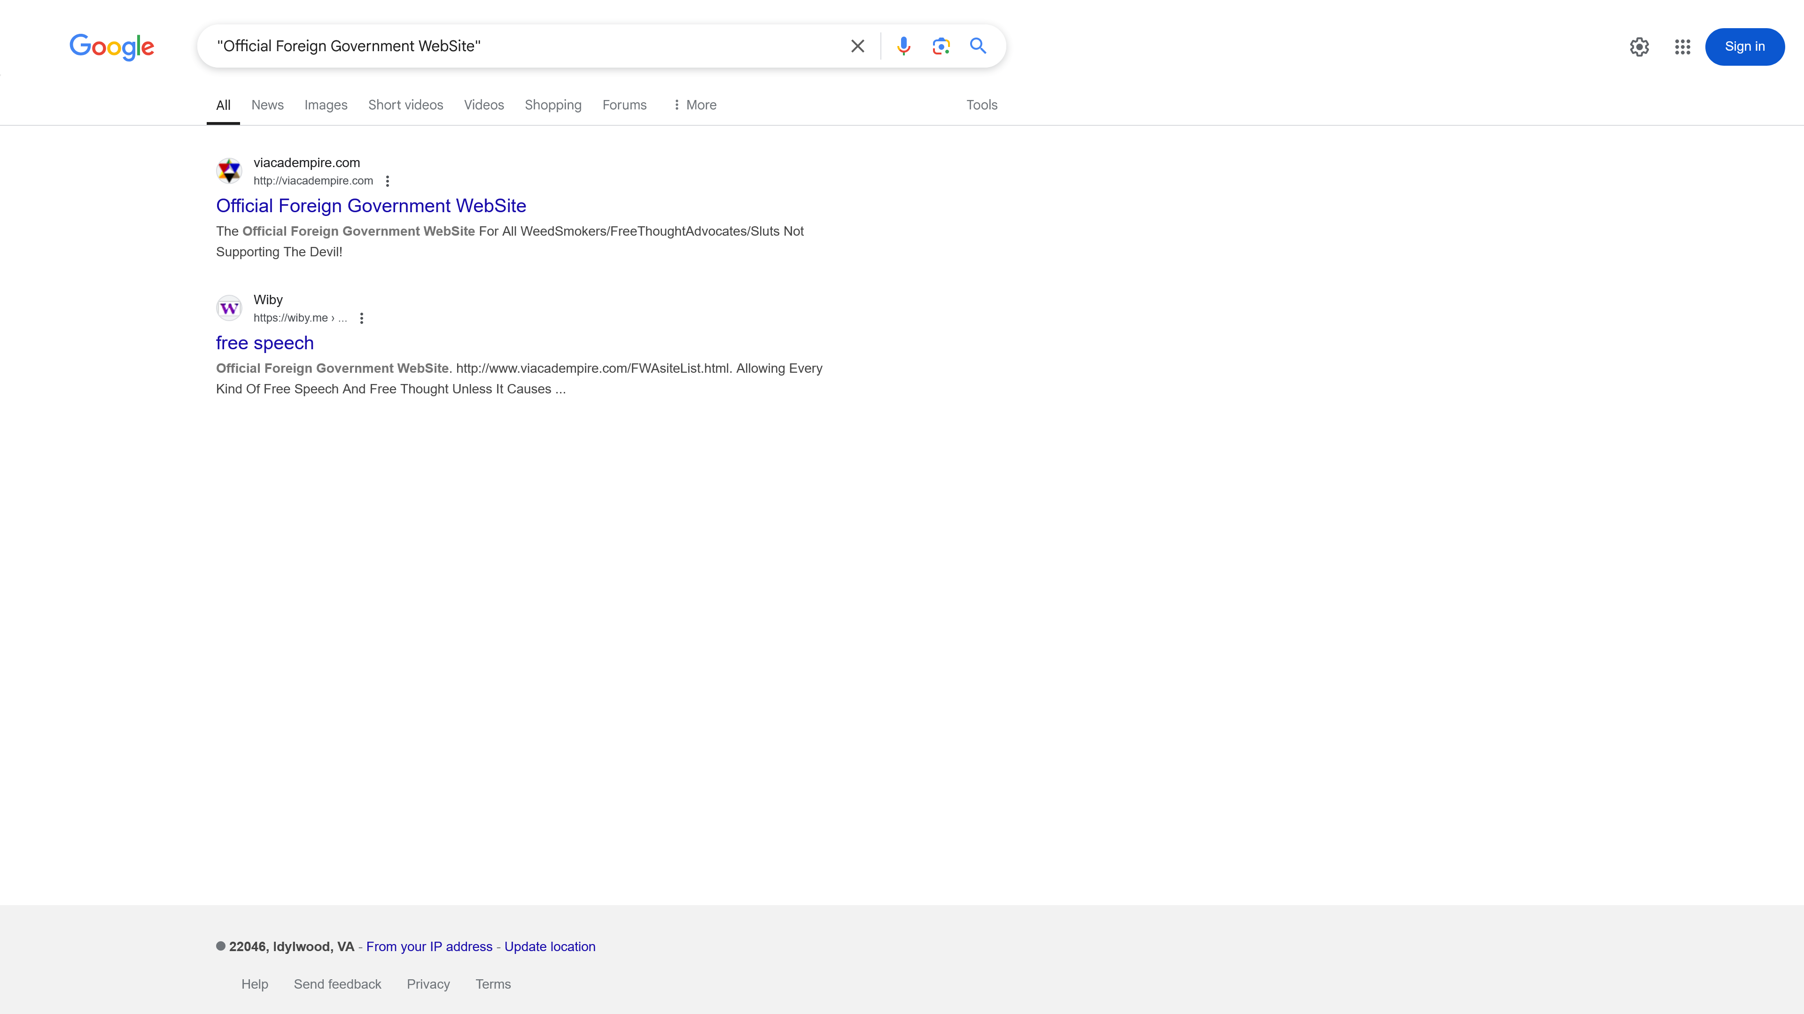
Task: Open Settings gear icon
Action: coord(1639,47)
